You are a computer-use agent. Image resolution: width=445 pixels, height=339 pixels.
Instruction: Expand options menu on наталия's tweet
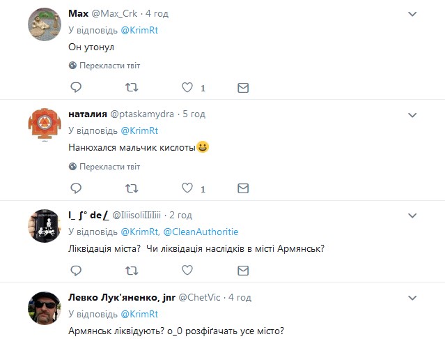pyautogui.click(x=412, y=114)
